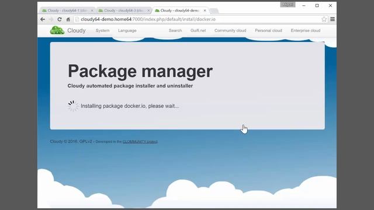Image resolution: width=374 pixels, height=210 pixels.
Task: Open the Personal cloud menu
Action: tap(268, 30)
